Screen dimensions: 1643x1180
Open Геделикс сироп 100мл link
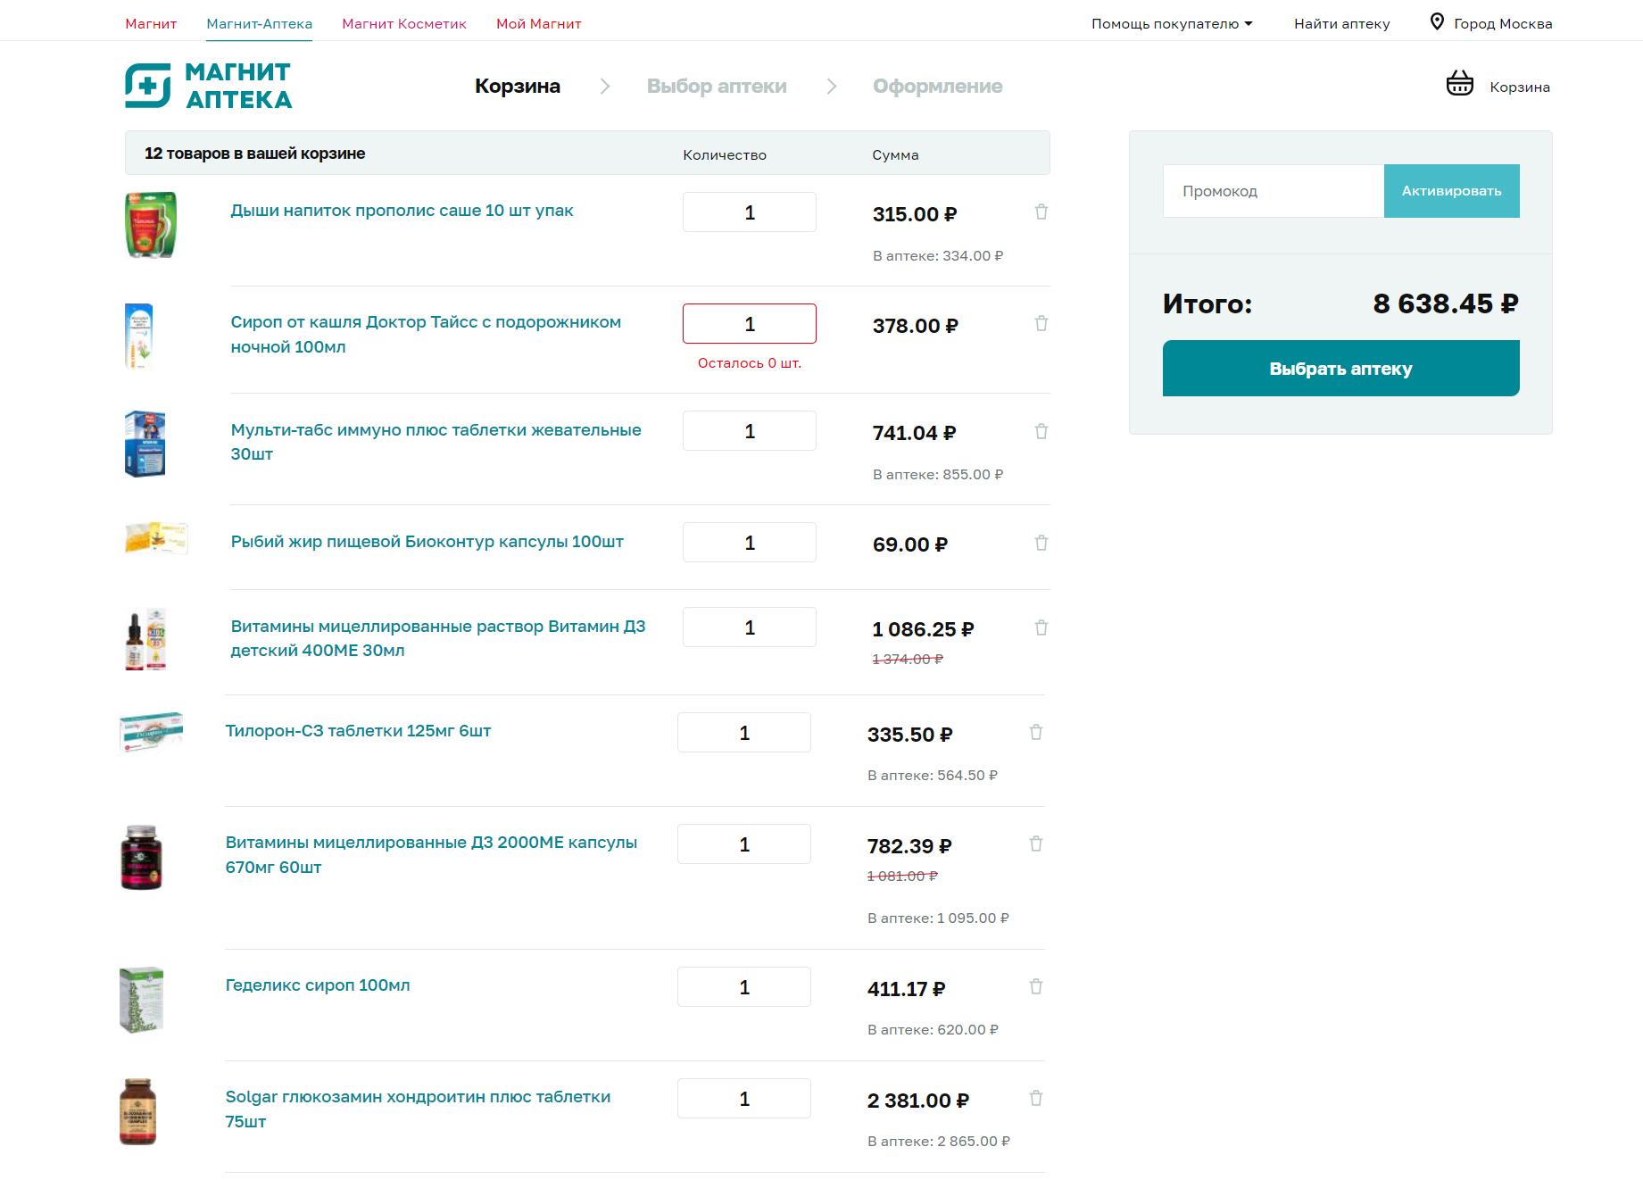(318, 985)
